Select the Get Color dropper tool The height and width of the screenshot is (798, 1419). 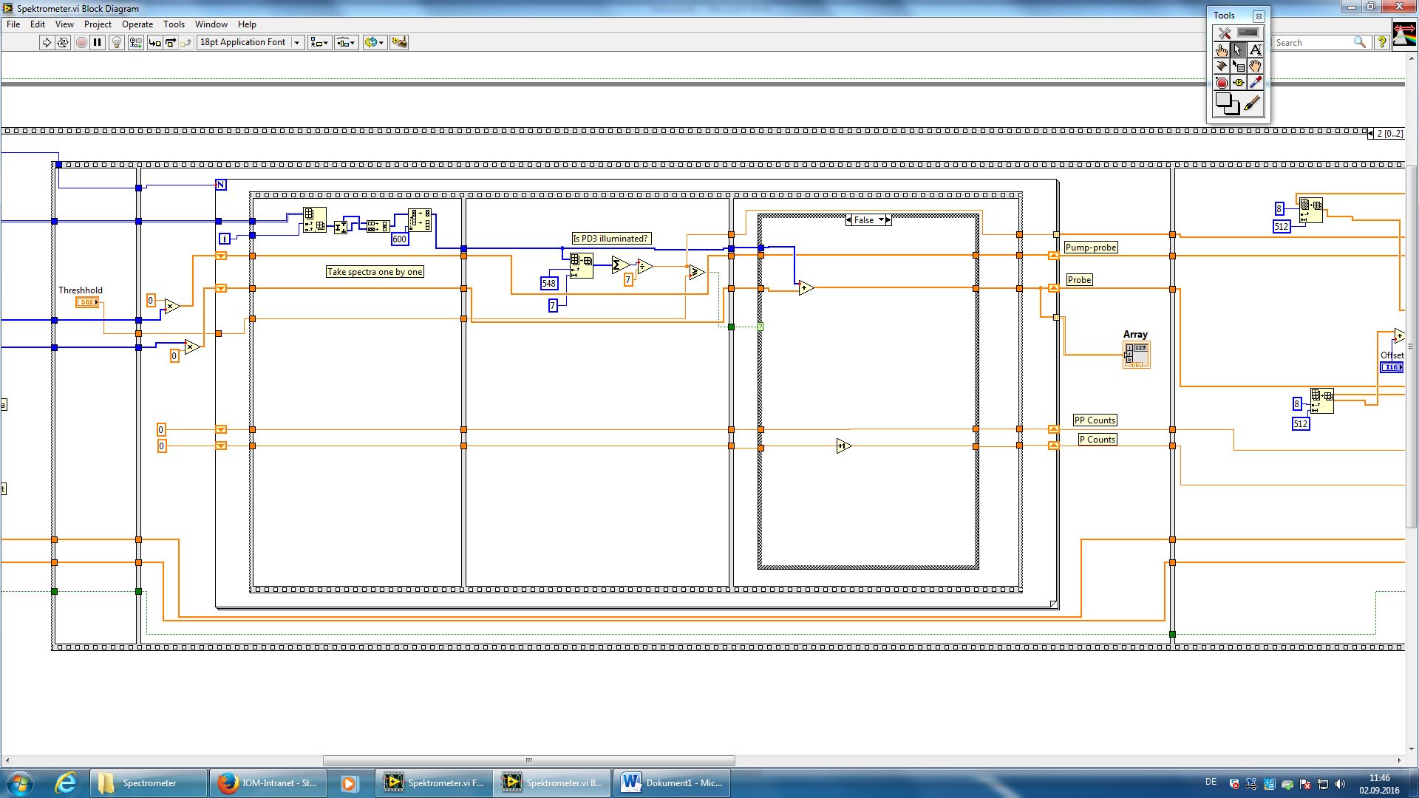tap(1255, 83)
